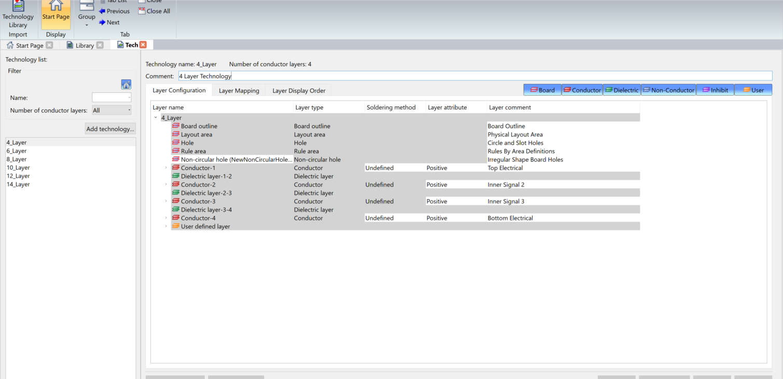Select 14_Layer in technology list
The height and width of the screenshot is (379, 783).
(x=71, y=184)
